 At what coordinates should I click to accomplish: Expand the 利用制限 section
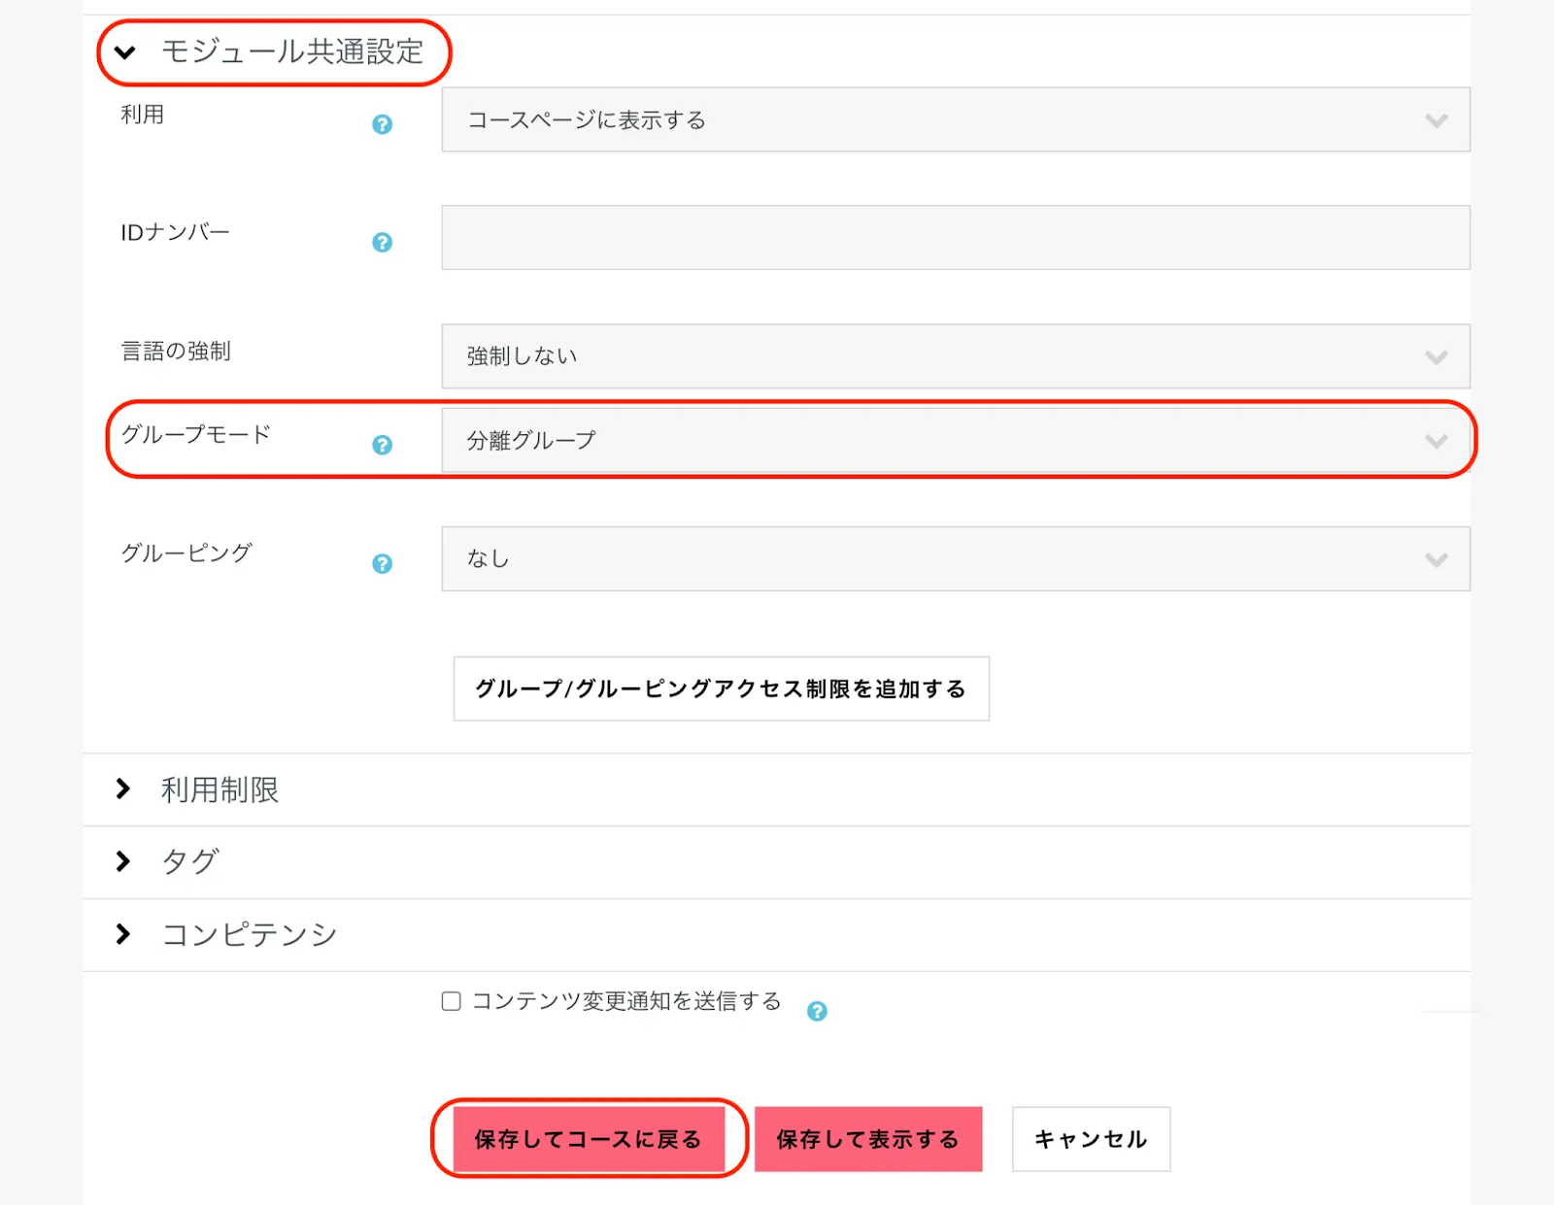pos(123,788)
